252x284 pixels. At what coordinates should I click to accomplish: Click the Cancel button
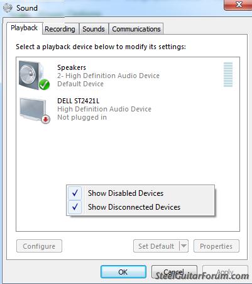(174, 272)
